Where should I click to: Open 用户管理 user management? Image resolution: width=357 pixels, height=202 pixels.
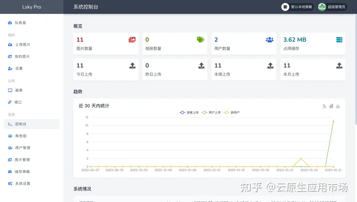coord(32,148)
